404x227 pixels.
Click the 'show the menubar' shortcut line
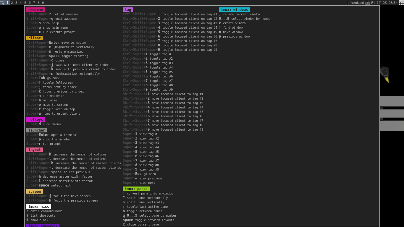coord(49,139)
